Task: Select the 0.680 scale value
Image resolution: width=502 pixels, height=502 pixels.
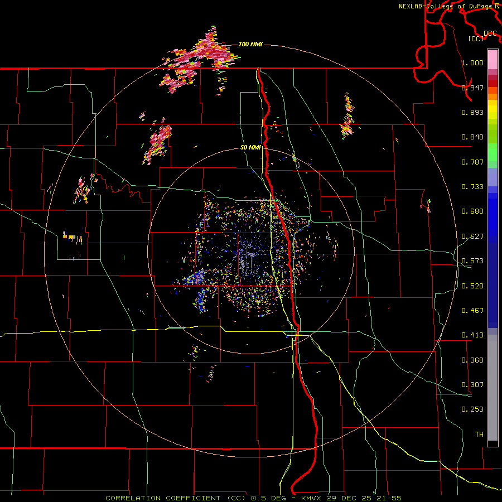Action: point(472,211)
